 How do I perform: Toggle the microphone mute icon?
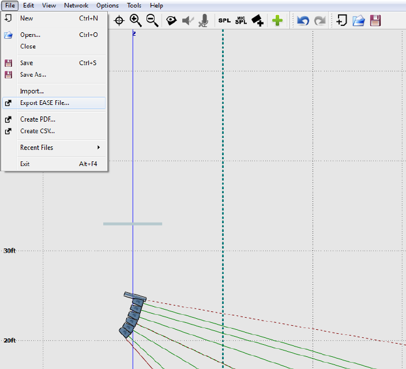click(203, 21)
